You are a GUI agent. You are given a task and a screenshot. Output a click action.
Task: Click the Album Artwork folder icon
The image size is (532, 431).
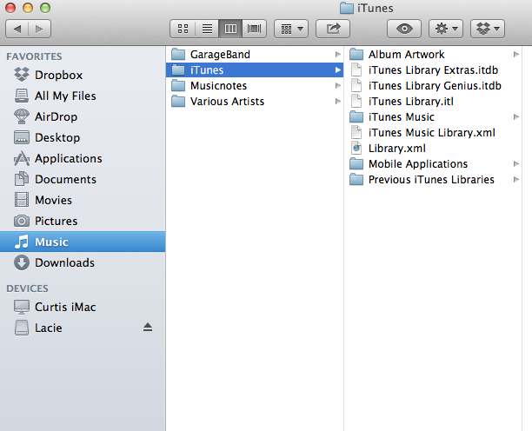pyautogui.click(x=356, y=54)
